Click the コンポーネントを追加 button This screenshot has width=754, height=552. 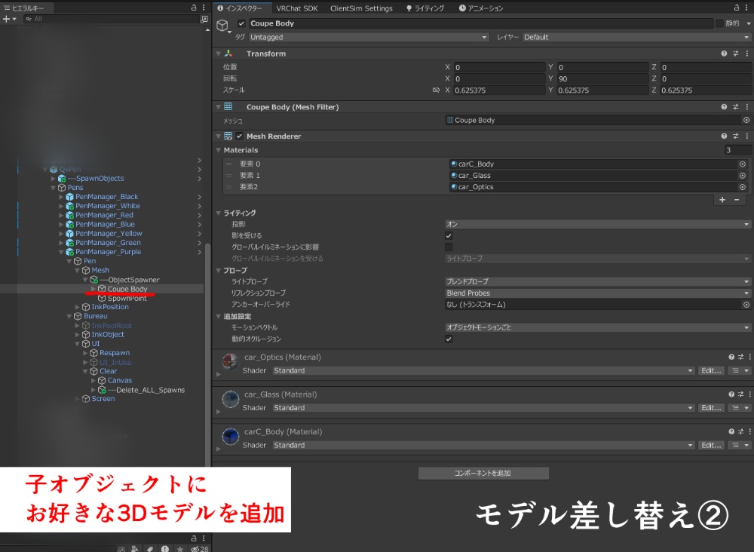(483, 473)
